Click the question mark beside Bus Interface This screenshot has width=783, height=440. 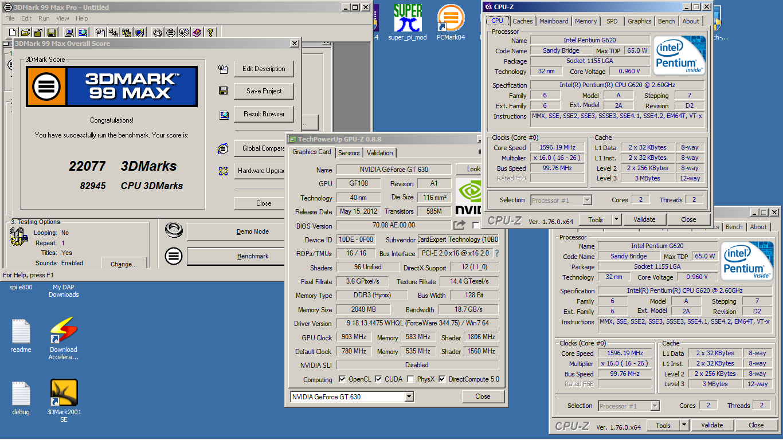click(x=496, y=253)
